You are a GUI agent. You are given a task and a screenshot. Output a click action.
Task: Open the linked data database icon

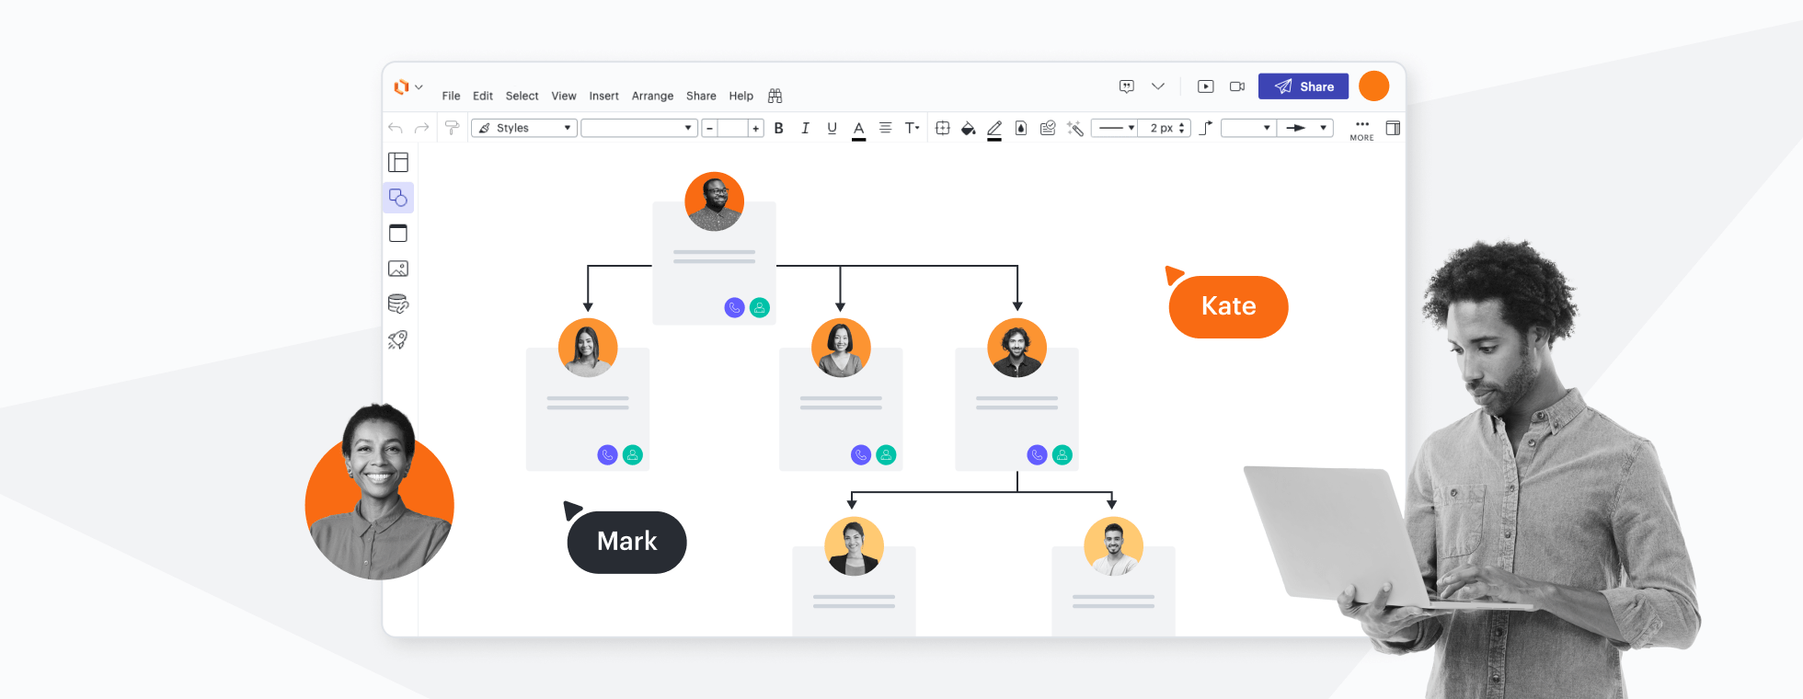(398, 304)
